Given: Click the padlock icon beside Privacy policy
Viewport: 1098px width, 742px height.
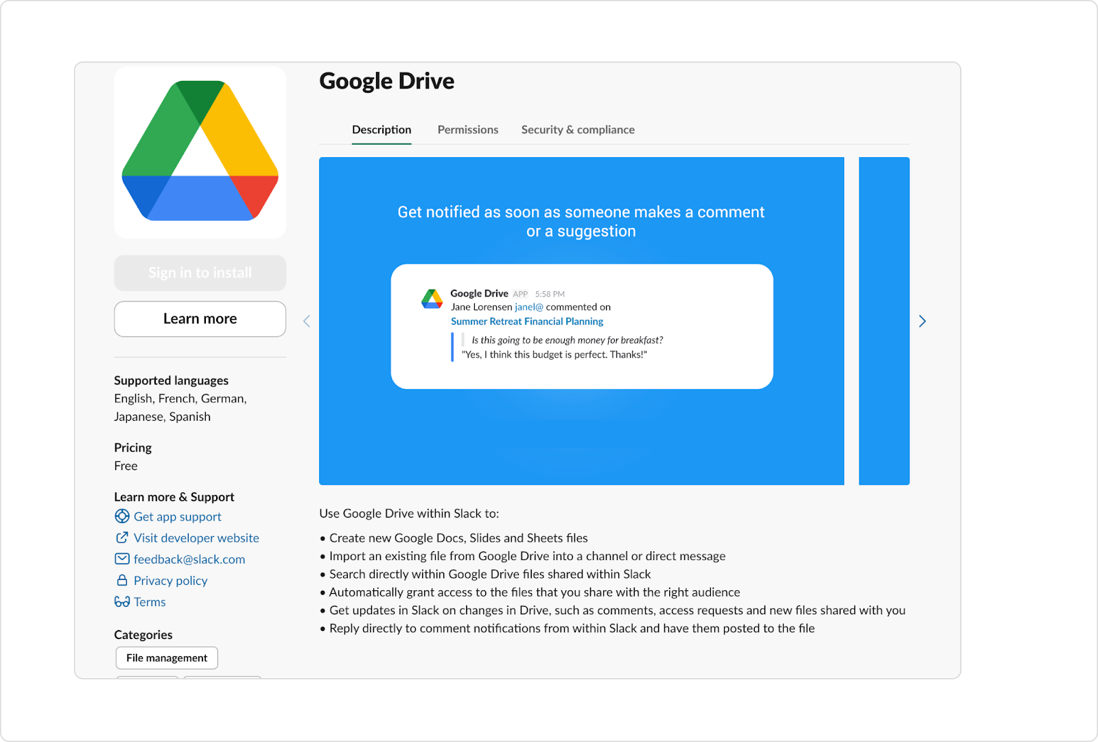Looking at the screenshot, I should tap(122, 580).
